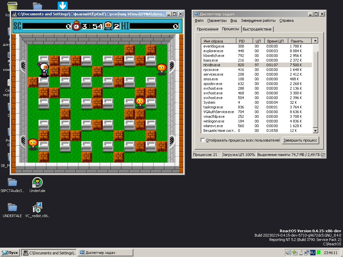Click the white Bomberman player character
Viewport: 343px width, 257px height.
[x=44, y=70]
